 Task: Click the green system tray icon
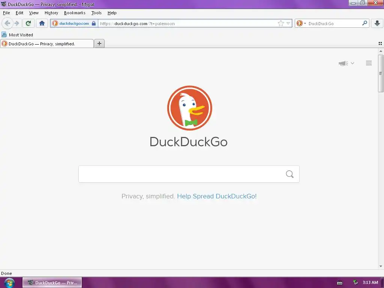(x=355, y=282)
